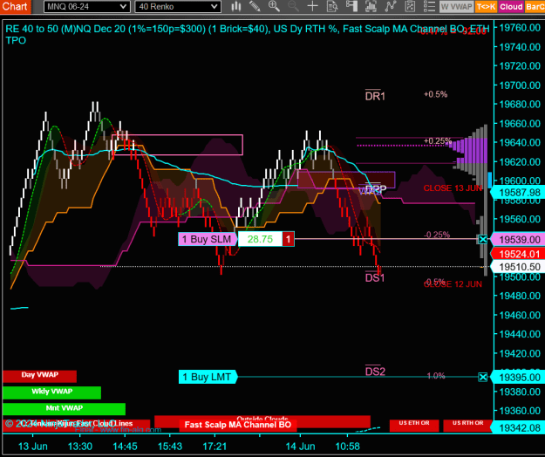Click the Wkly VWAP green status bar

point(51,392)
